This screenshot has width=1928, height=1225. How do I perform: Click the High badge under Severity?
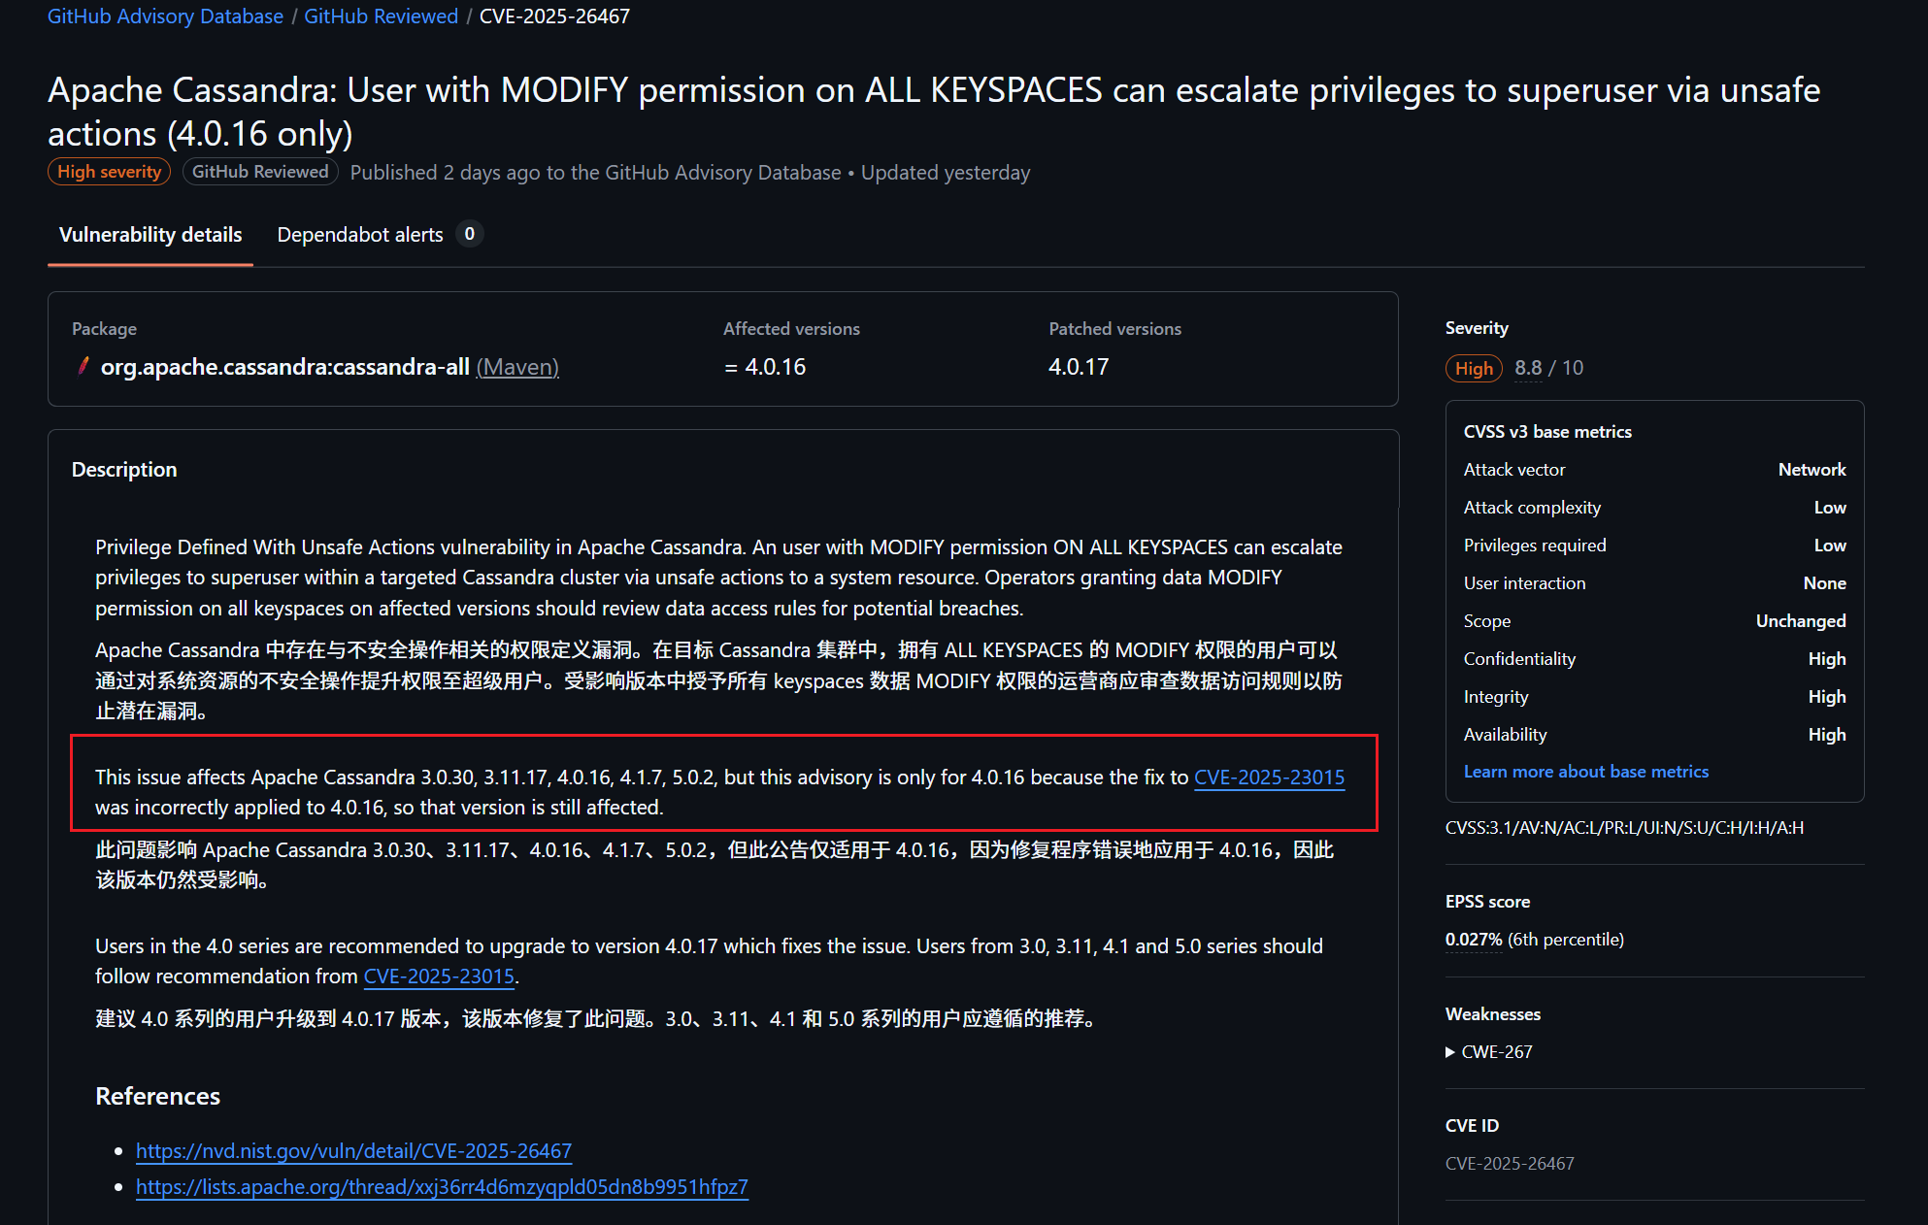[1473, 369]
